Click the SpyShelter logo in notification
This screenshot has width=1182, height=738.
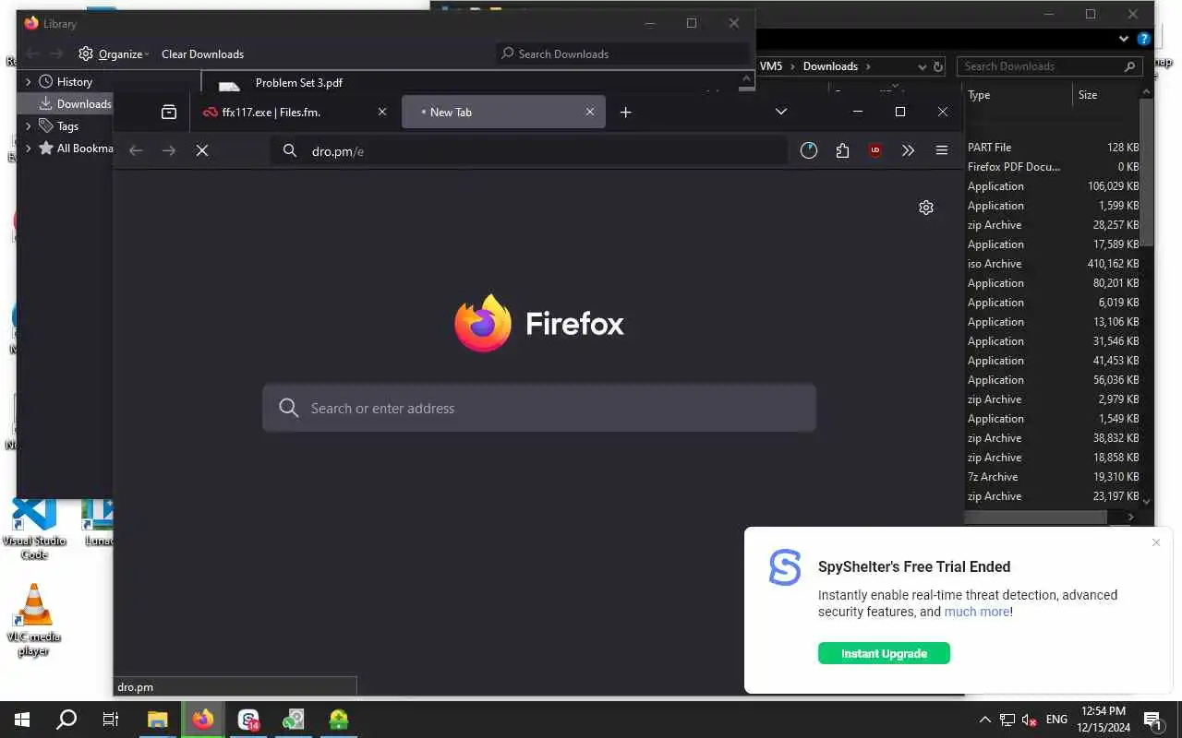tap(785, 567)
